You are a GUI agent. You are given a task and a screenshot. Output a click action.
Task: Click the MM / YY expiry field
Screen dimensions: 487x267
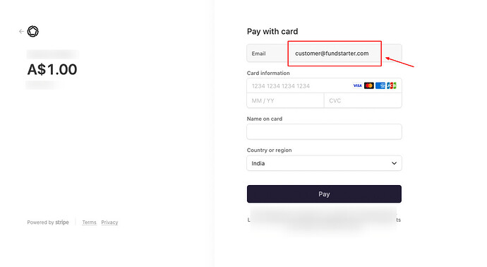point(285,101)
